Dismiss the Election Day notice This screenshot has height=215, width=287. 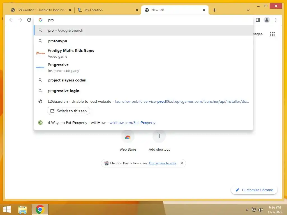click(x=182, y=163)
